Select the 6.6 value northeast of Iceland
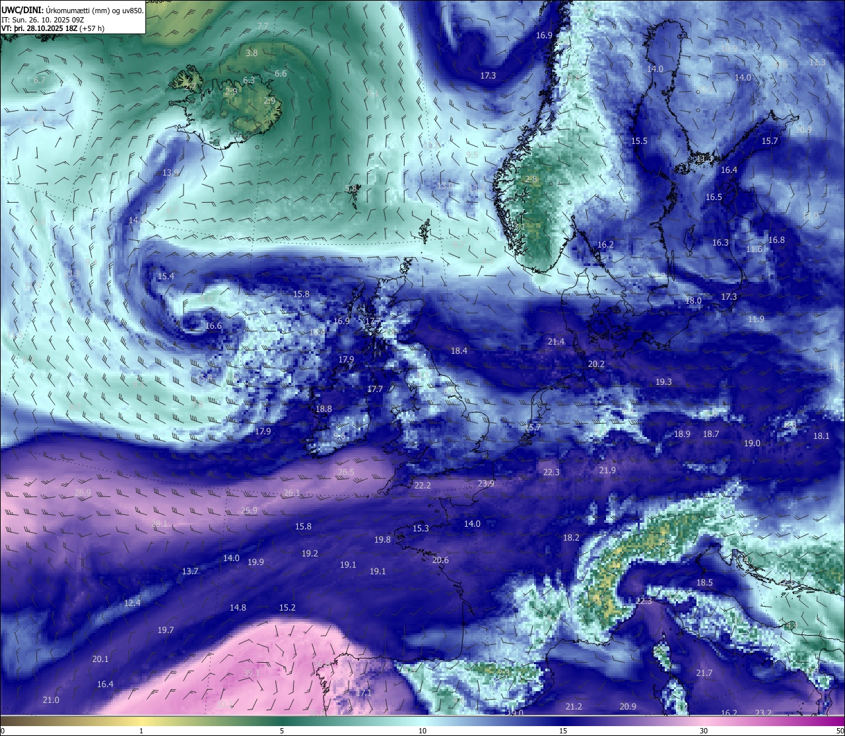The image size is (845, 736). point(281,73)
